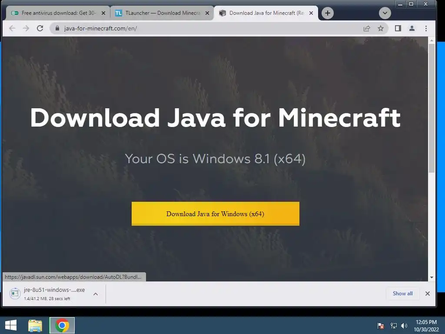Image resolution: width=445 pixels, height=334 pixels.
Task: Open the browser side panel
Action: (398, 28)
